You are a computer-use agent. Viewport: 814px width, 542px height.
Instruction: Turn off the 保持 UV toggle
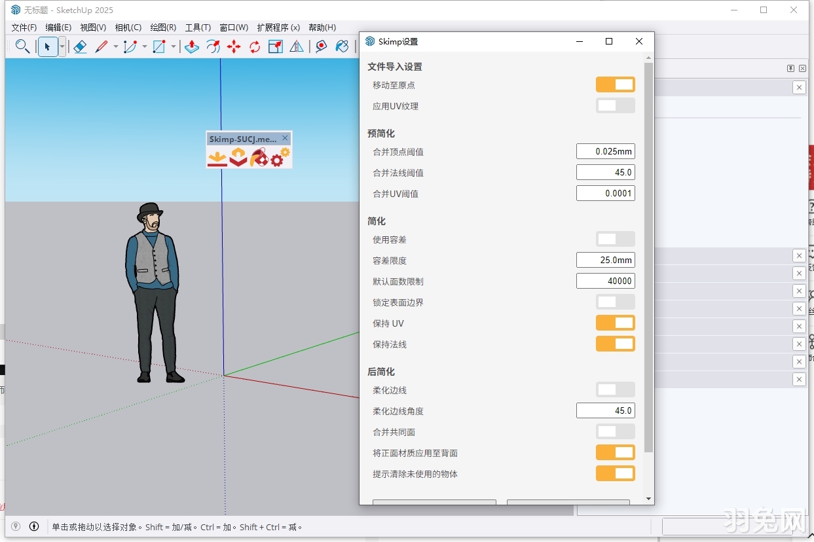tap(615, 323)
